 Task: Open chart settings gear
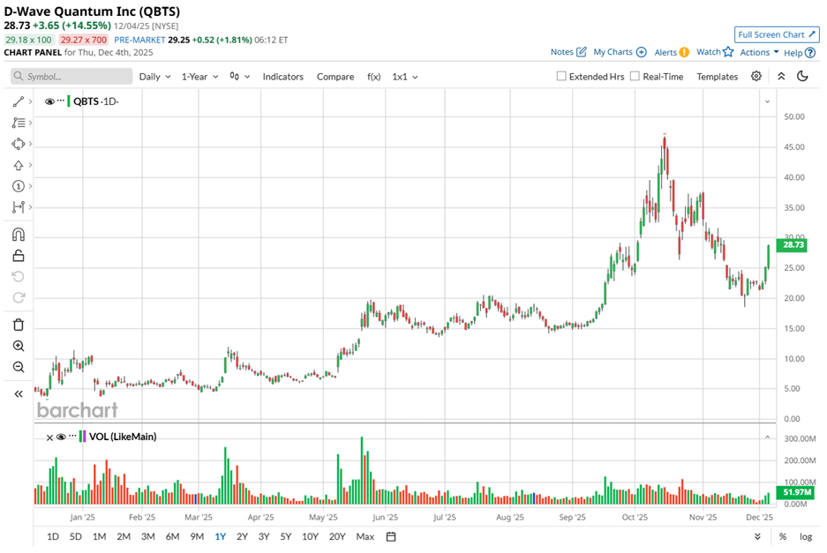click(x=756, y=77)
